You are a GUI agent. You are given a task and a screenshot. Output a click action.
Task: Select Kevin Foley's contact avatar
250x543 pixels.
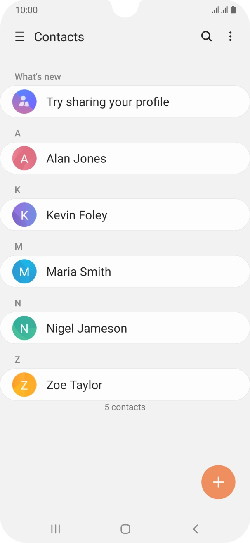click(x=24, y=214)
